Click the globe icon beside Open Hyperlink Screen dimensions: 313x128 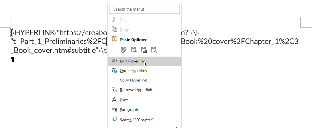(x=114, y=71)
